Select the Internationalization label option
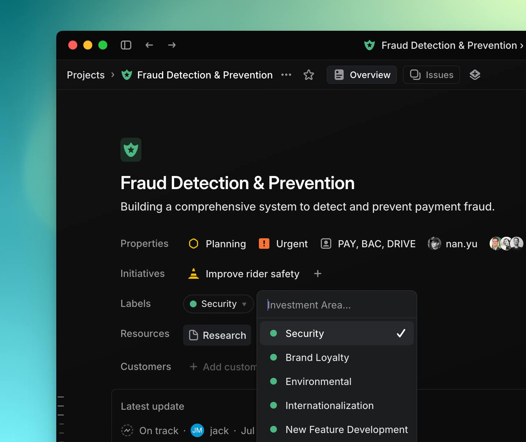The image size is (526, 442). (337, 405)
